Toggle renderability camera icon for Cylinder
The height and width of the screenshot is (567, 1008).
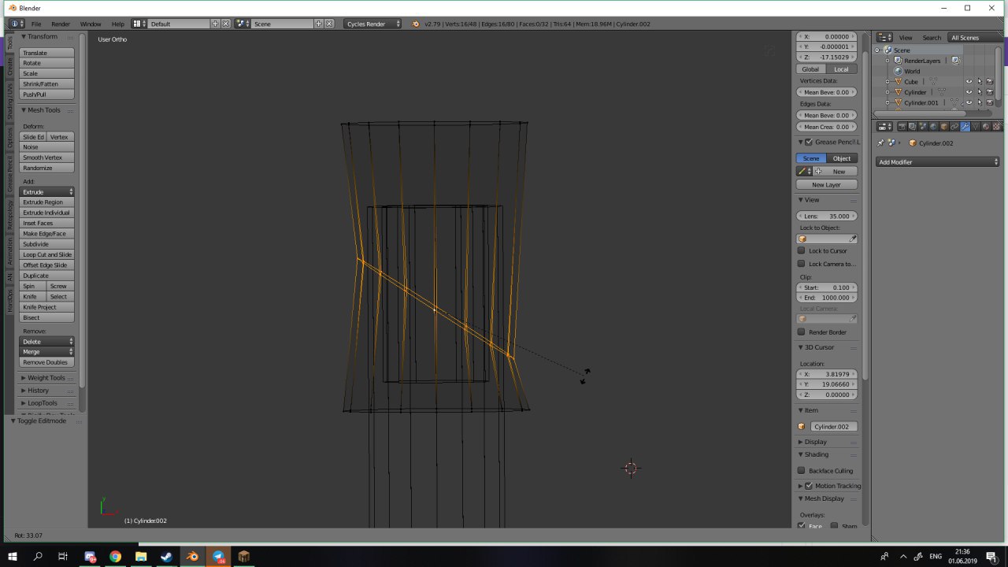click(990, 92)
